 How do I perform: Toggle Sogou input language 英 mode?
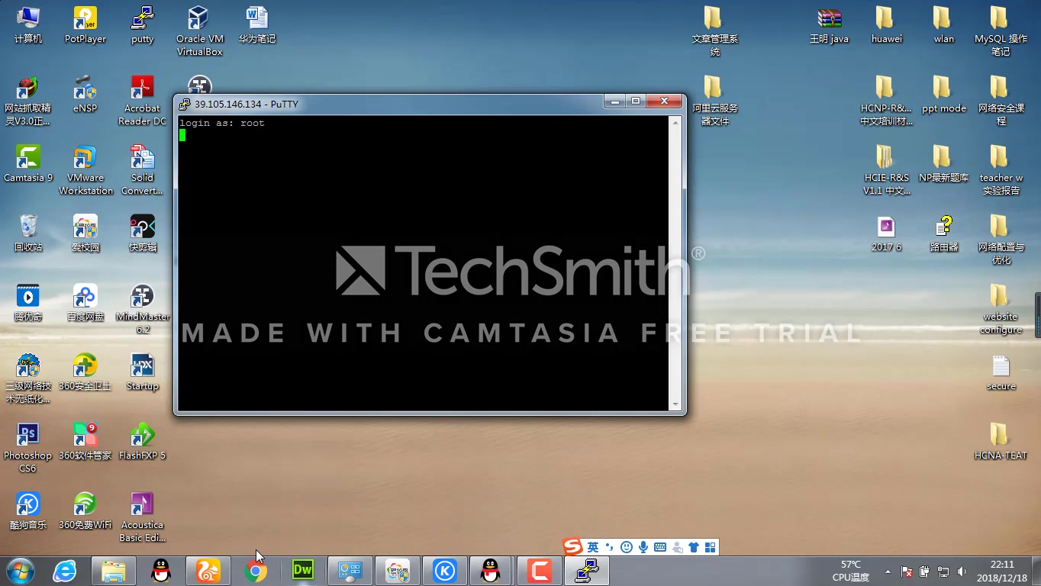coord(592,547)
